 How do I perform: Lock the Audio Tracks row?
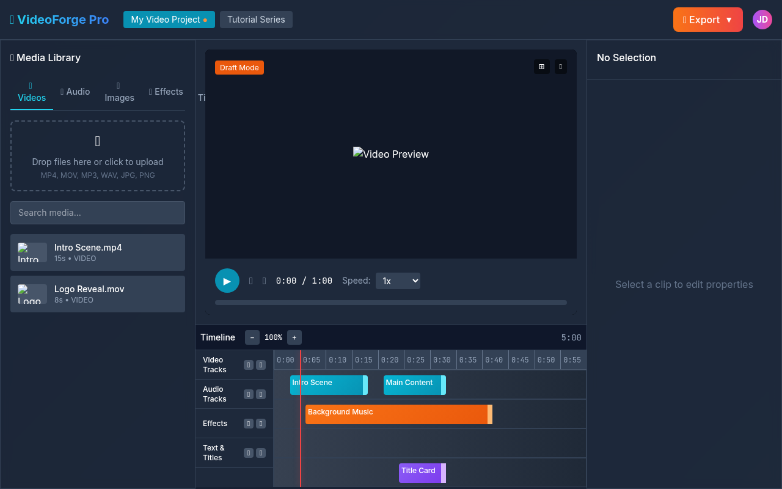coord(261,394)
